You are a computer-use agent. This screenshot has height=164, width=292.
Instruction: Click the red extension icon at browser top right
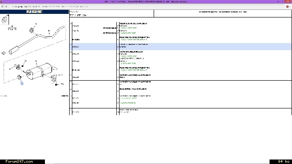pyautogui.click(x=288, y=7)
